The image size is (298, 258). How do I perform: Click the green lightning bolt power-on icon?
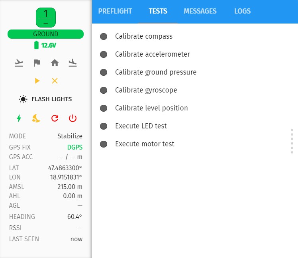pos(19,118)
